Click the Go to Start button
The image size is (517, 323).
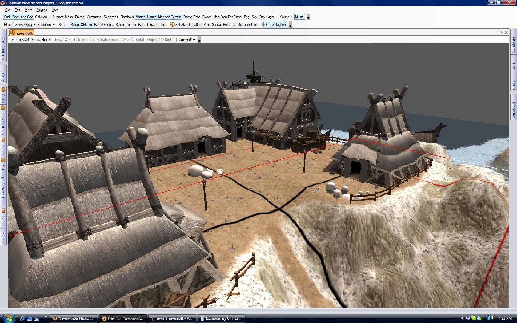[x=21, y=40]
